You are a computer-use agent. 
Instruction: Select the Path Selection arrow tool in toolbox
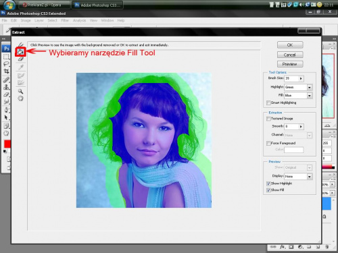coord(6,117)
